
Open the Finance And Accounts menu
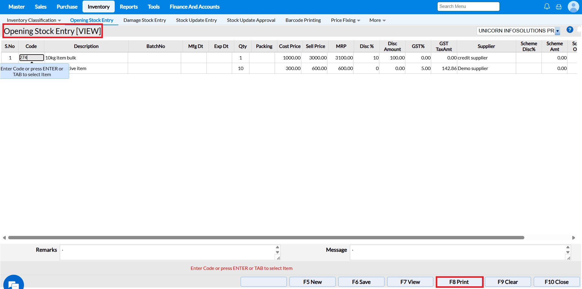click(x=195, y=7)
